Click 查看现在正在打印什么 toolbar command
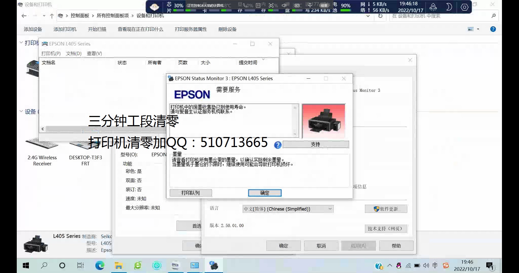 (141, 29)
